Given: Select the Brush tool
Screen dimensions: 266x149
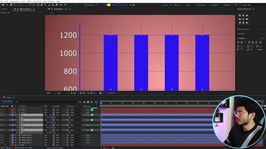Looking at the screenshot, I should tap(49, 5).
